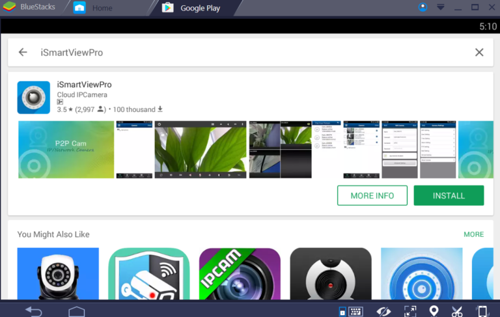
Task: Expand the BlueStacks dropdown menu arrow
Action: pos(441,7)
